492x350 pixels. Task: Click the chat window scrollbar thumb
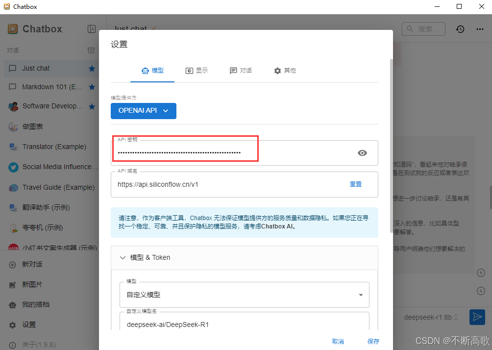[491, 198]
